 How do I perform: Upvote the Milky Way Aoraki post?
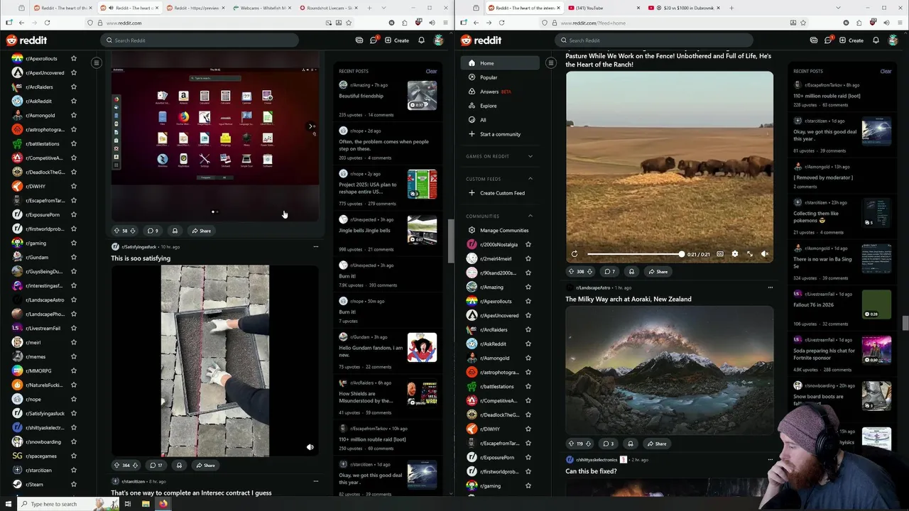coord(571,444)
